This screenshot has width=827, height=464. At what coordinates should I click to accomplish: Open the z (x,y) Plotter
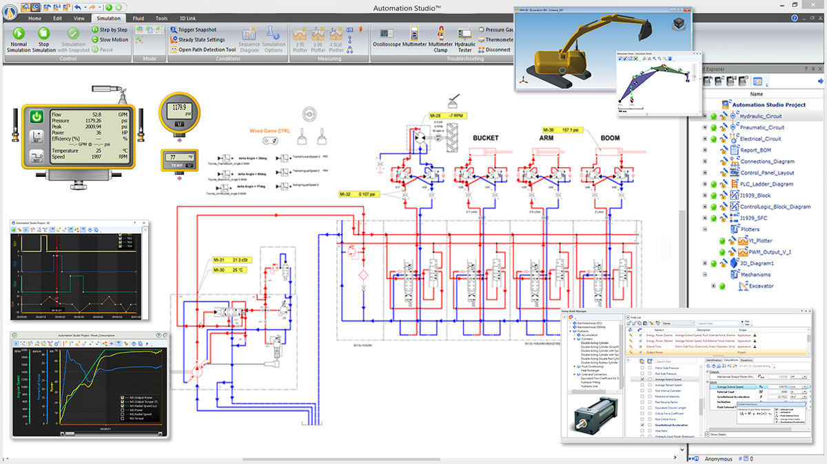click(335, 39)
